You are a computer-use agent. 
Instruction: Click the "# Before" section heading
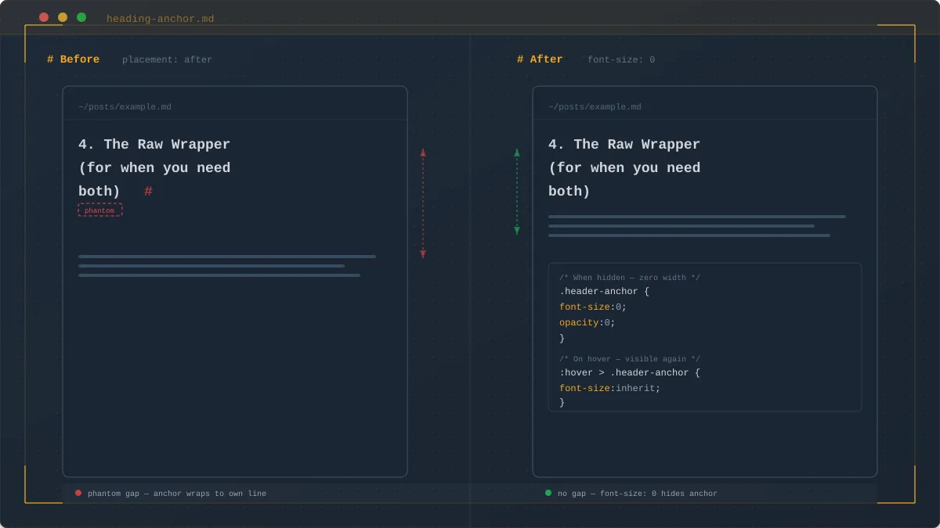click(x=74, y=59)
